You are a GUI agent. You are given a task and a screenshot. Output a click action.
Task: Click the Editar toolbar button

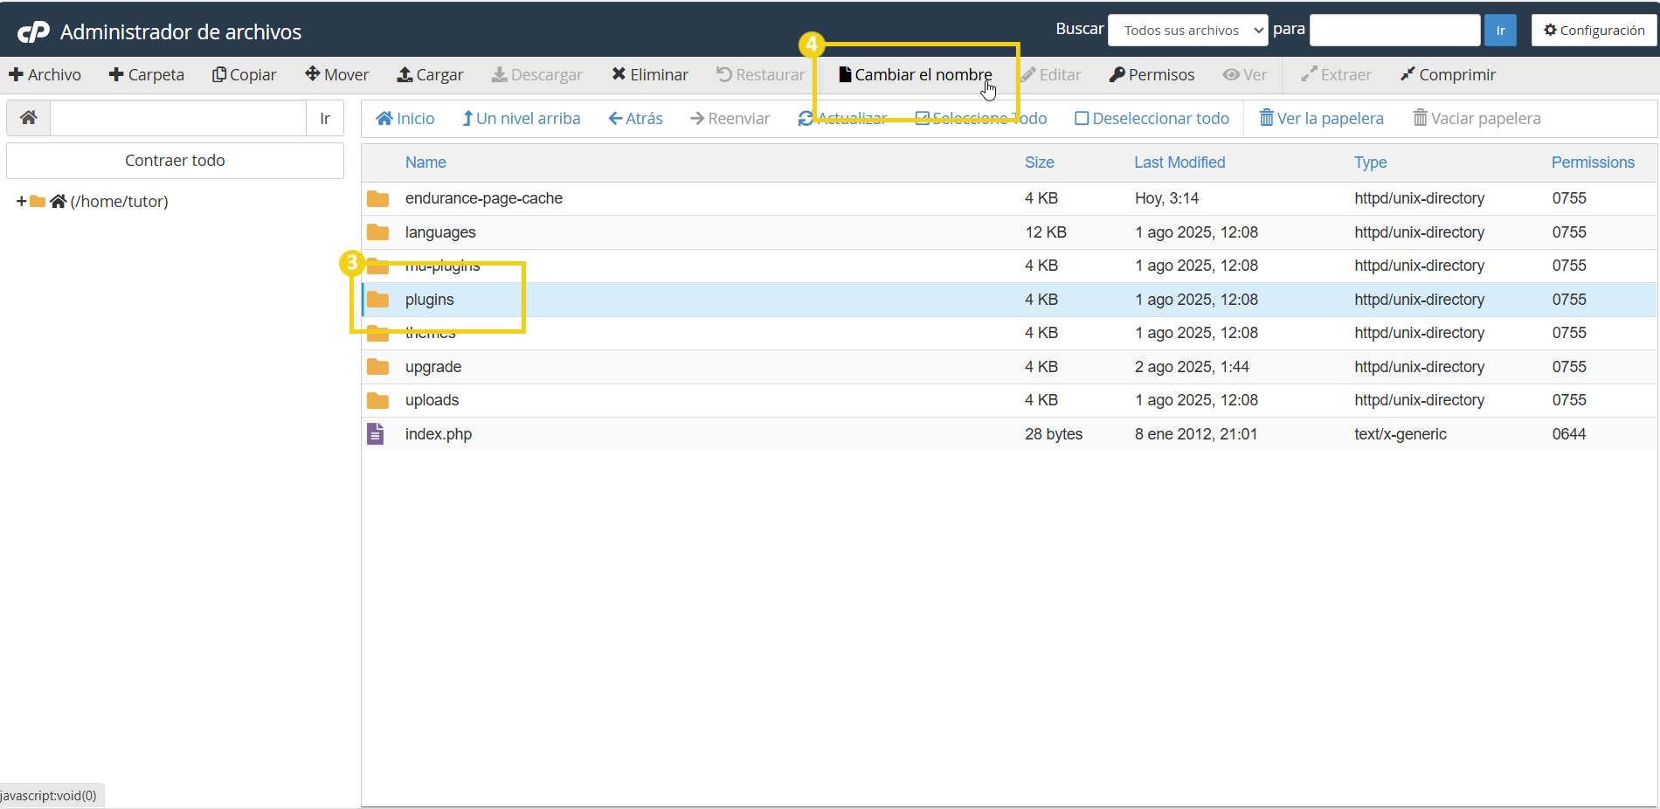tap(1051, 75)
